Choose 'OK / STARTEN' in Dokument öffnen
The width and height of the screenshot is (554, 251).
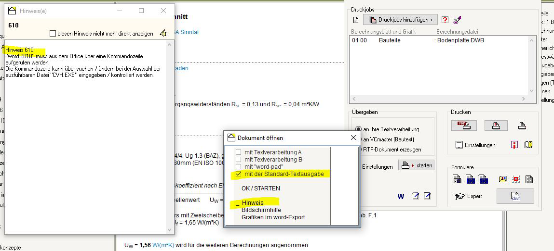(261, 188)
